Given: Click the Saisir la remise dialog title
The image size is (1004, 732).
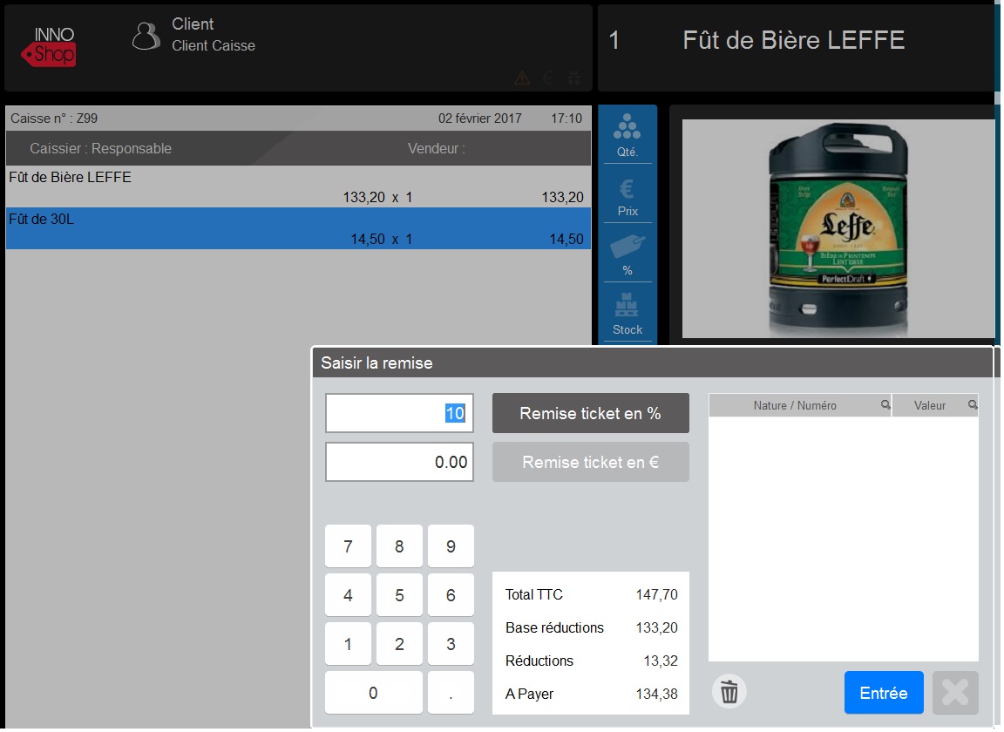Looking at the screenshot, I should (376, 363).
